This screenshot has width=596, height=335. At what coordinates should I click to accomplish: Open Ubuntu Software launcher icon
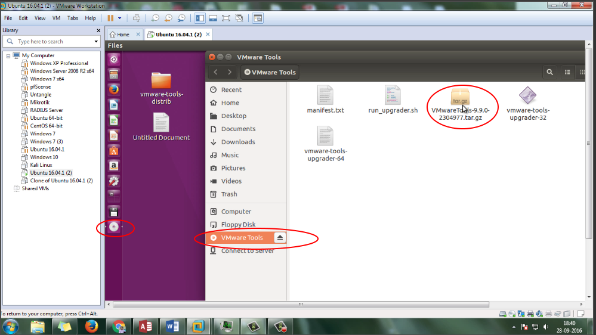[x=113, y=151]
